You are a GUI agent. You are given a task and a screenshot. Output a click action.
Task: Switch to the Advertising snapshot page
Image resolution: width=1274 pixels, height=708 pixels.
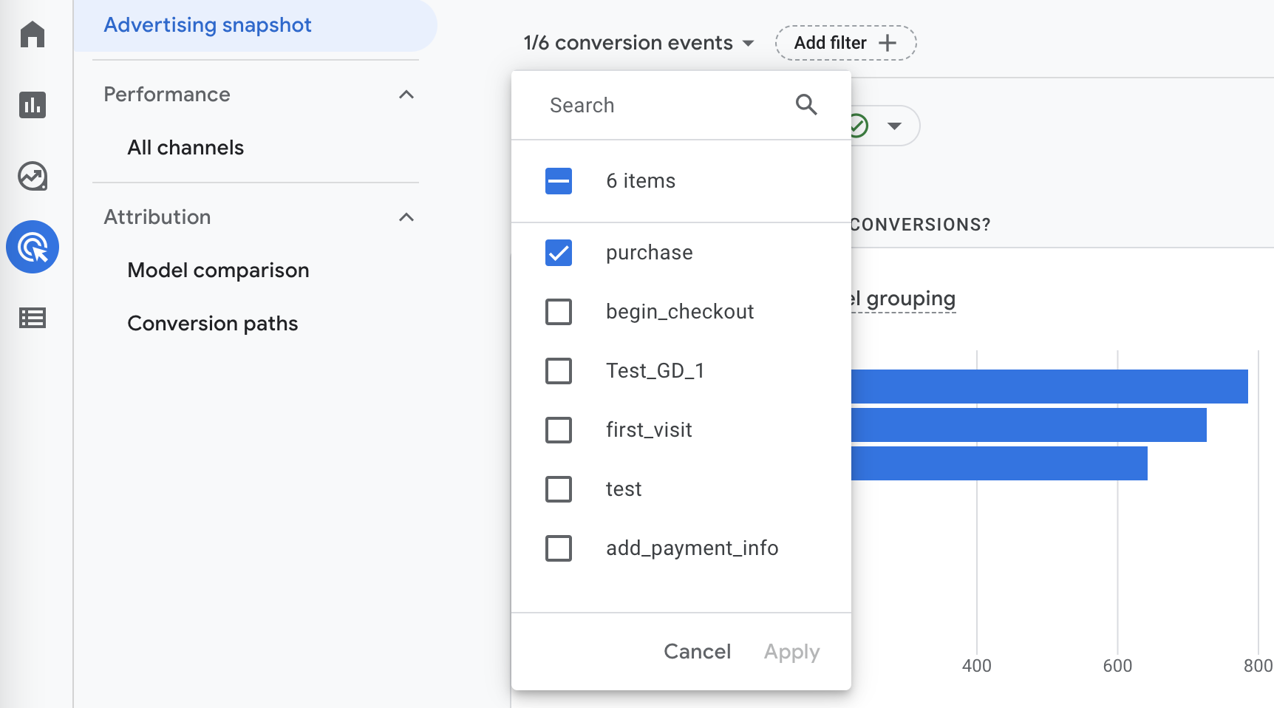(208, 24)
